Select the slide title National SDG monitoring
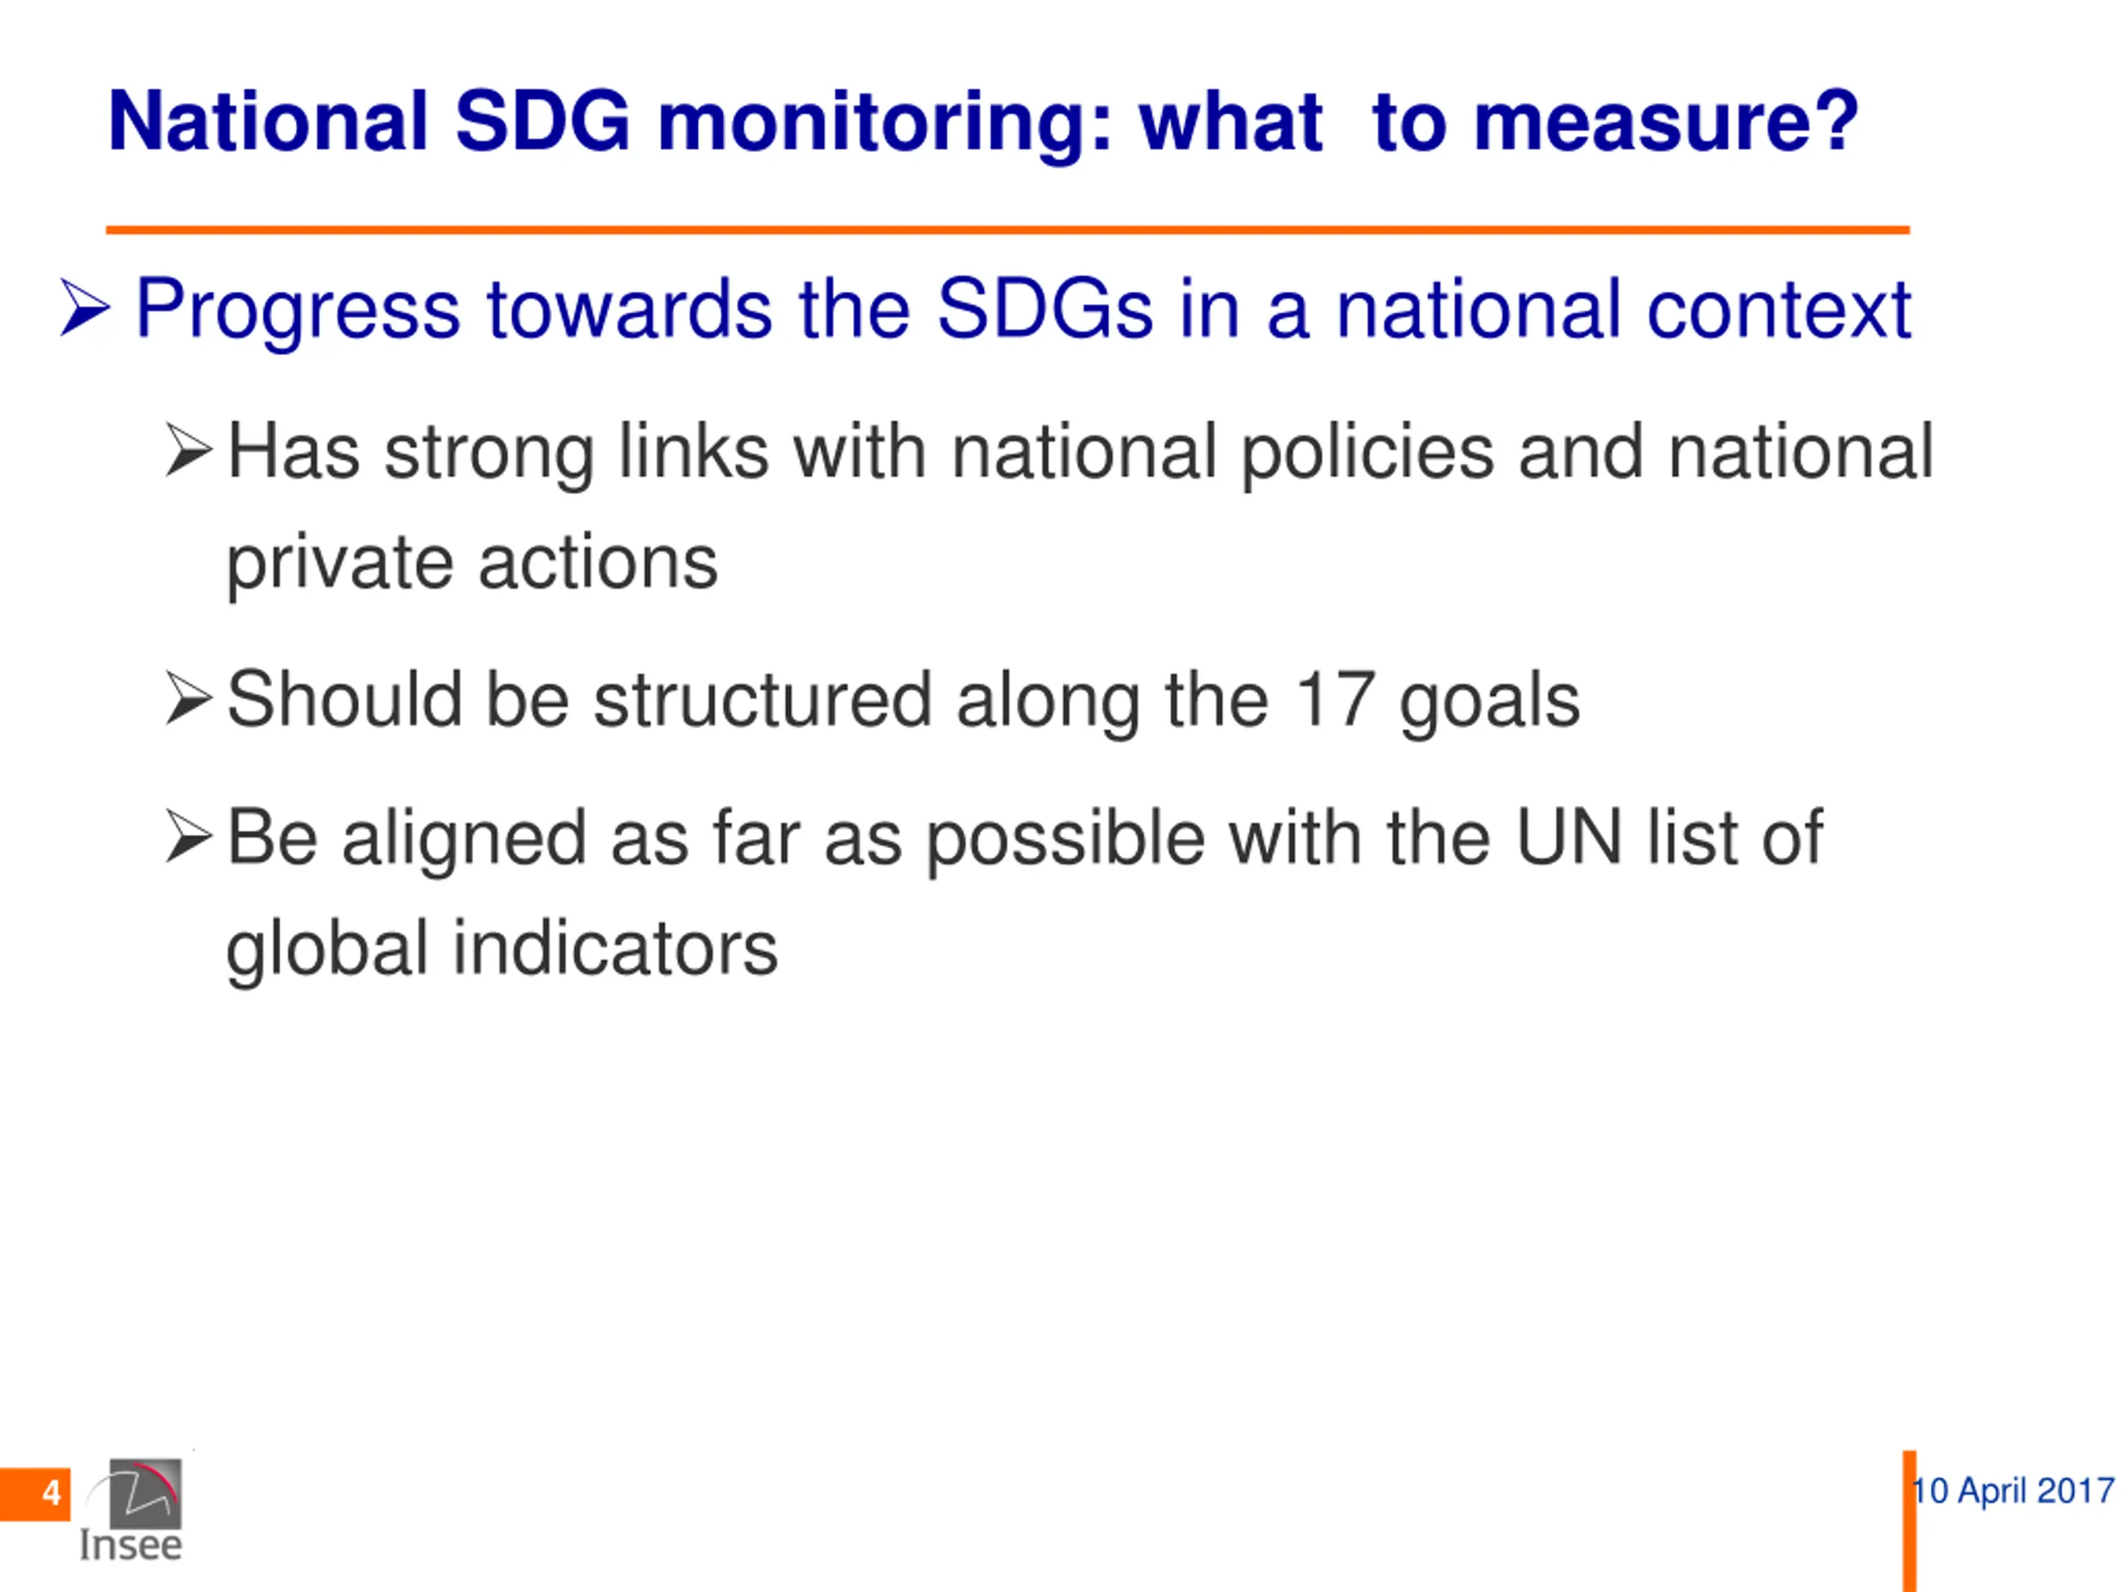Image resolution: width=2122 pixels, height=1592 pixels. (983, 122)
